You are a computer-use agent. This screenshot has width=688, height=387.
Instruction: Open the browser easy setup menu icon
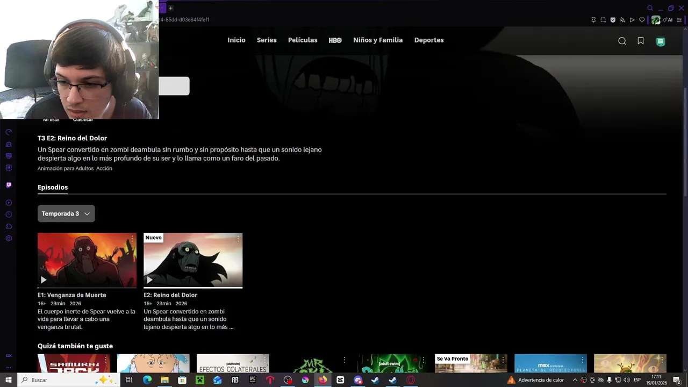click(679, 20)
